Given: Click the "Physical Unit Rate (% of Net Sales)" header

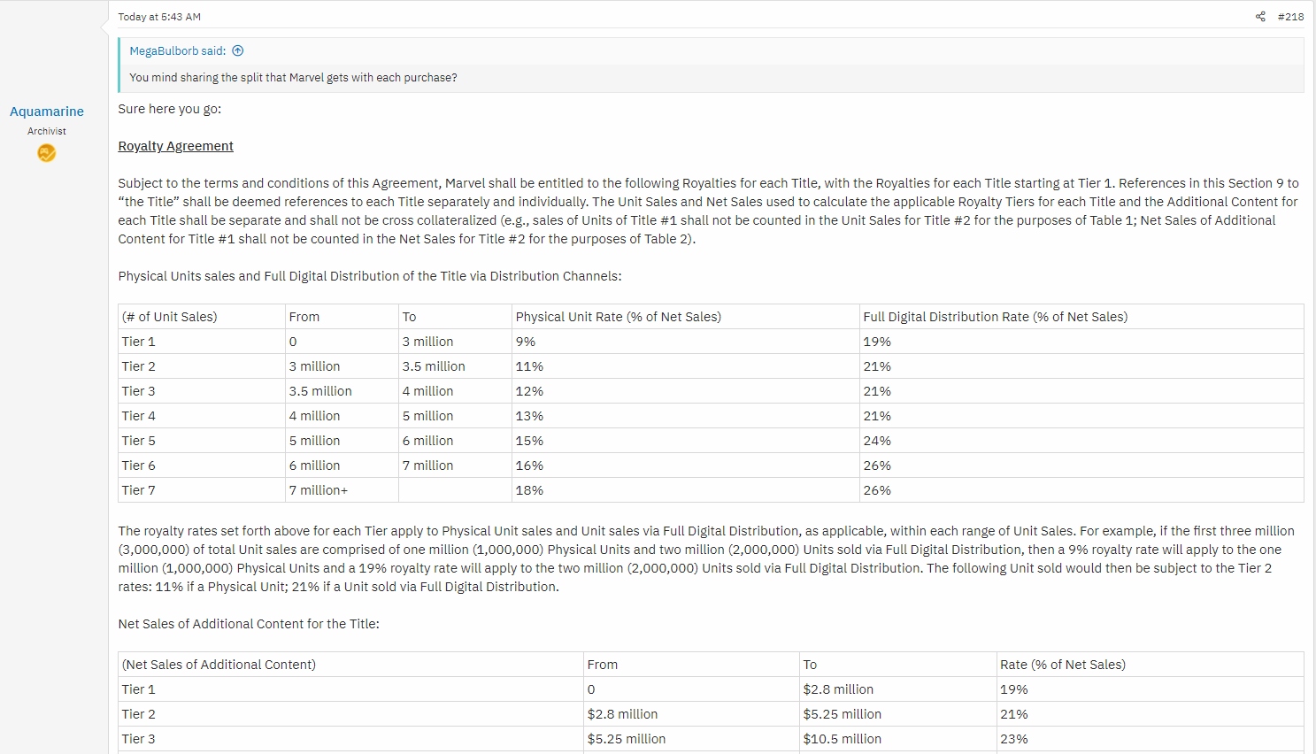Looking at the screenshot, I should 618,317.
